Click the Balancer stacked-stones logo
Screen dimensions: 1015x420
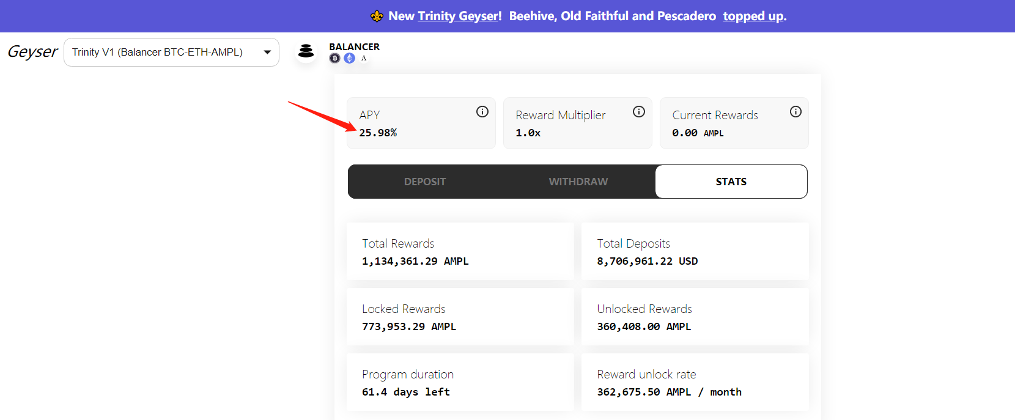click(x=306, y=52)
